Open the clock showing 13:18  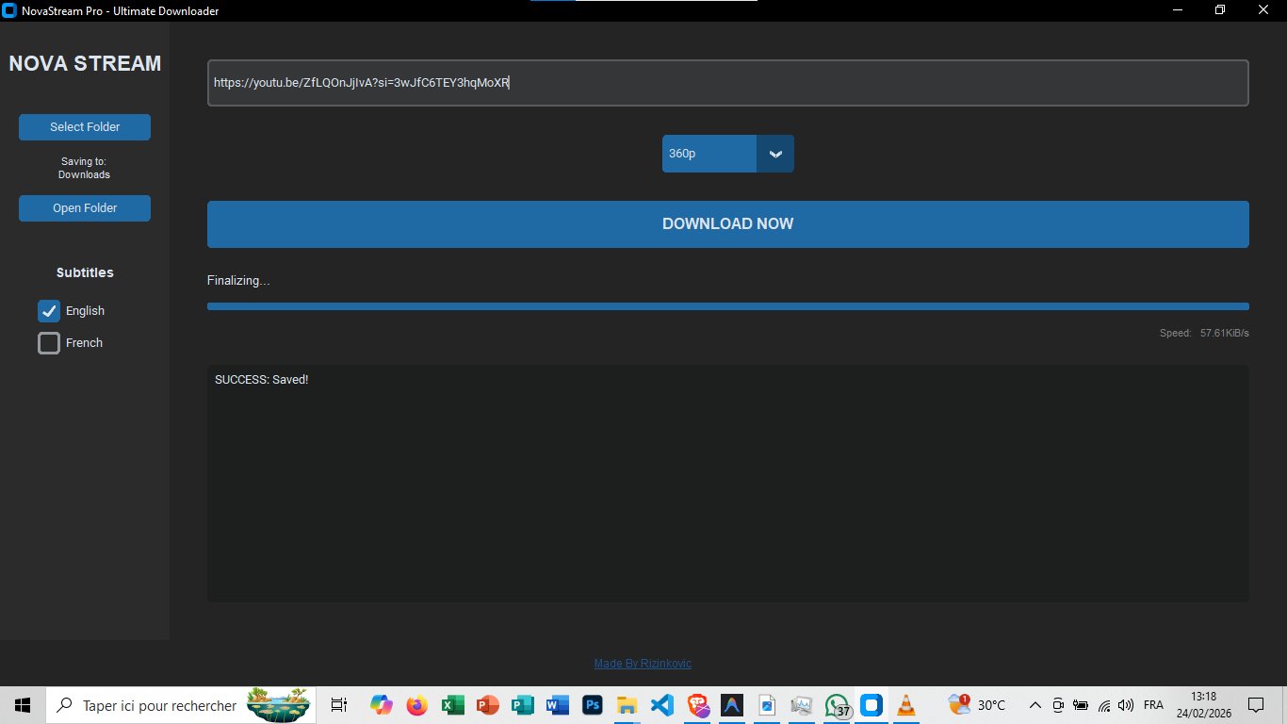[1203, 705]
